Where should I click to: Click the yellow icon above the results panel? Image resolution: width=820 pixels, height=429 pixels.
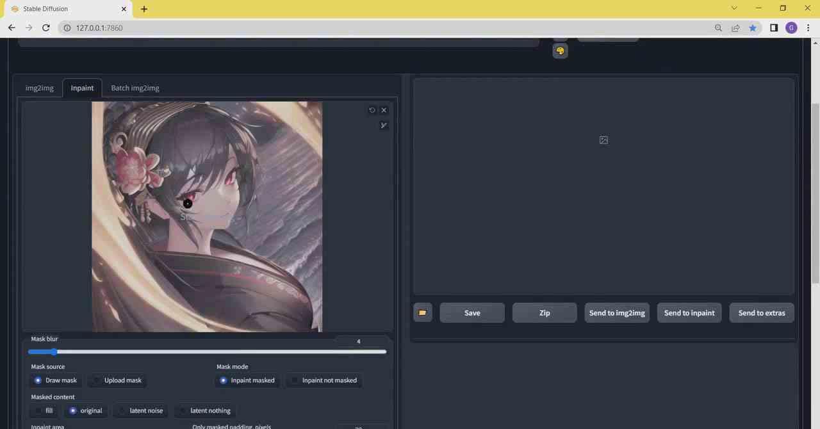pos(560,50)
